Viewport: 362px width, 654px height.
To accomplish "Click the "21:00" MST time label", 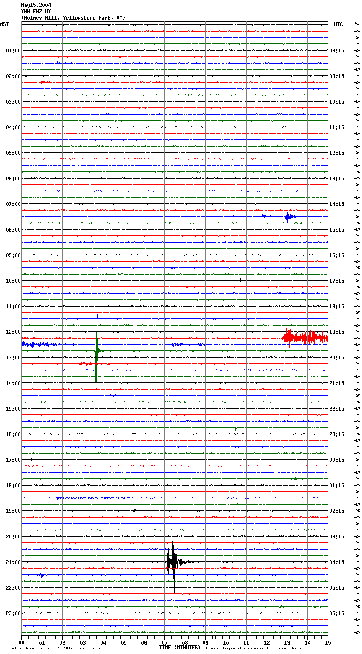I will [13, 562].
